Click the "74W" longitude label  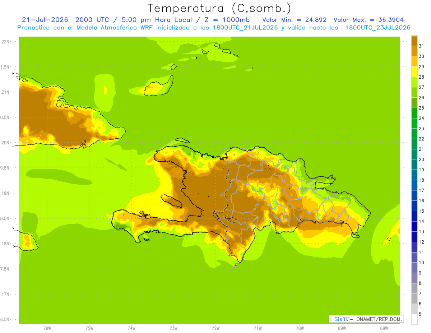(x=131, y=328)
